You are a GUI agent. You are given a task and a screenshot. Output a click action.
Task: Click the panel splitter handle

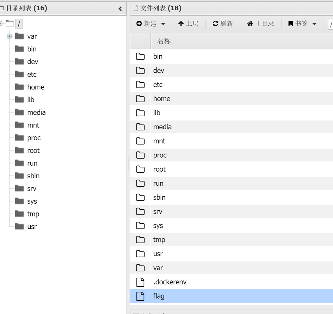click(x=128, y=162)
